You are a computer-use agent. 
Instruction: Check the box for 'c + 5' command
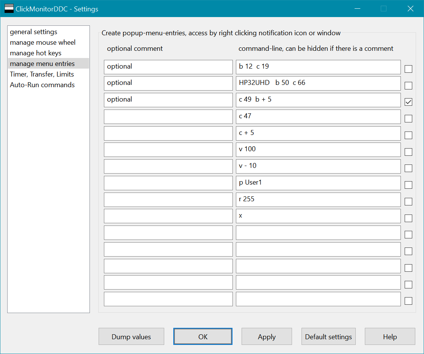(x=408, y=135)
